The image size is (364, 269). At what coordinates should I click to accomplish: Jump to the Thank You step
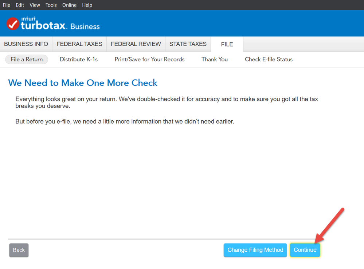point(215,59)
